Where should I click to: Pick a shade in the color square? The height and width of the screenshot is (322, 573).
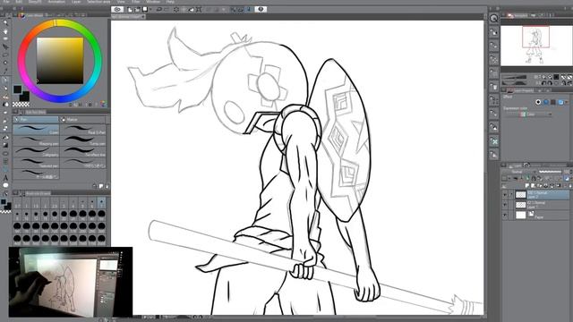tap(60, 61)
